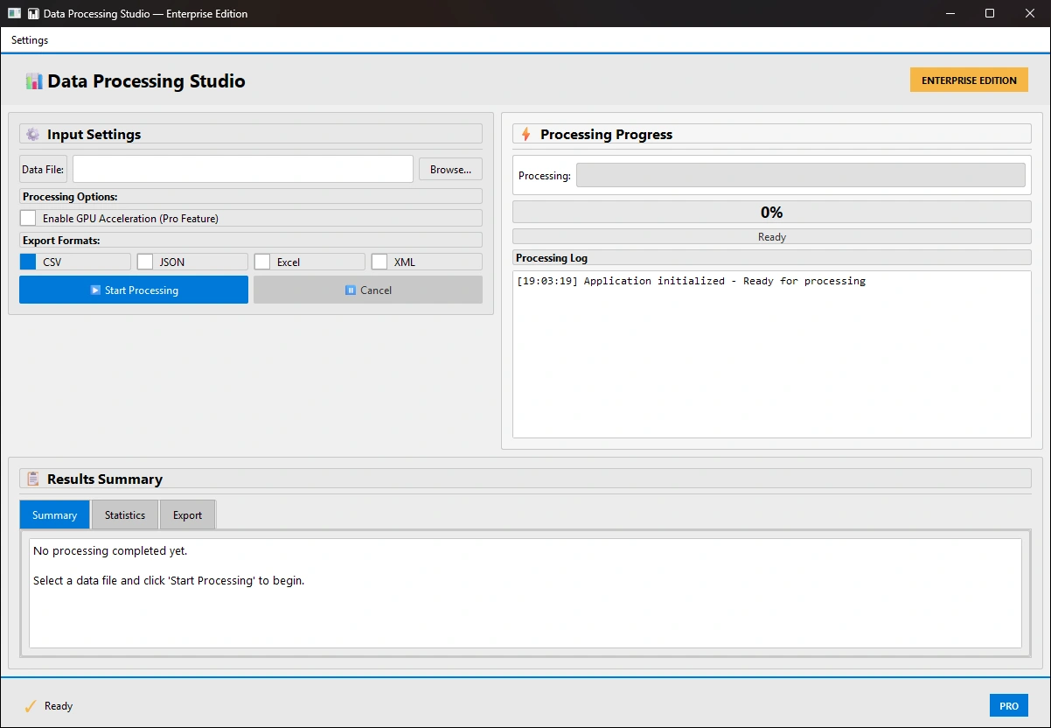
Task: Click the 'Select a data file' instruction text
Action: point(169,580)
